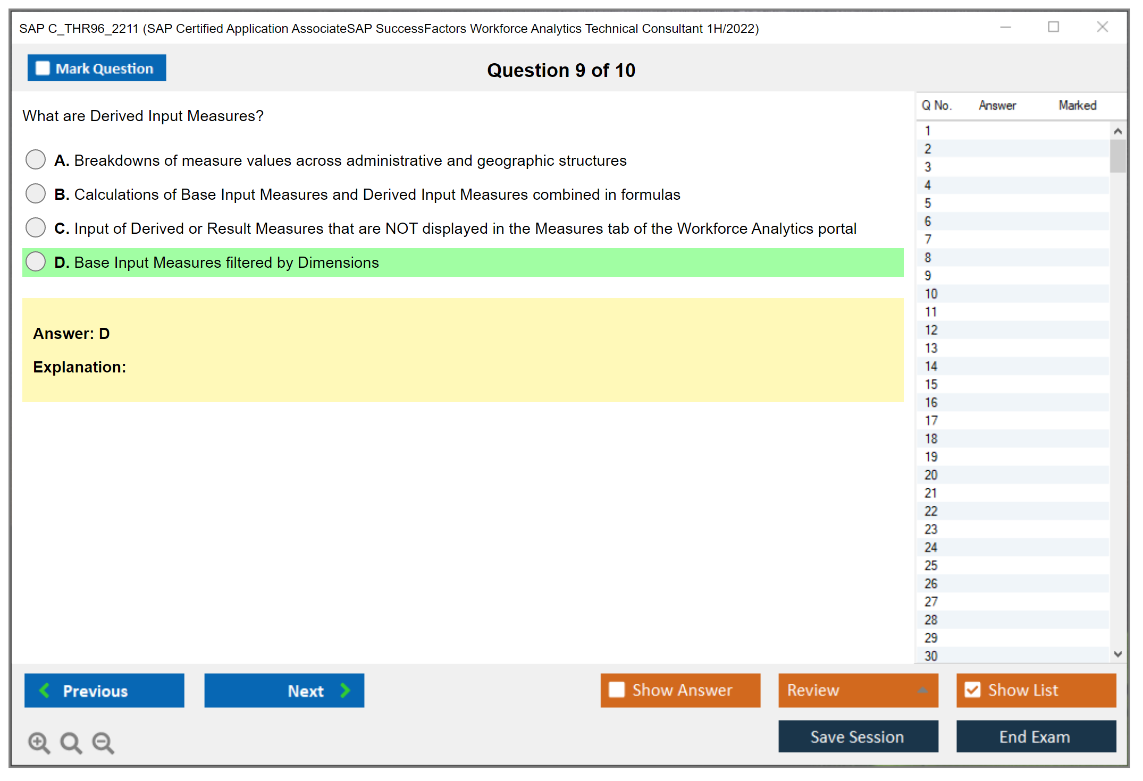The height and width of the screenshot is (781, 1143).
Task: Click the reset zoom magnifier icon
Action: click(x=71, y=742)
